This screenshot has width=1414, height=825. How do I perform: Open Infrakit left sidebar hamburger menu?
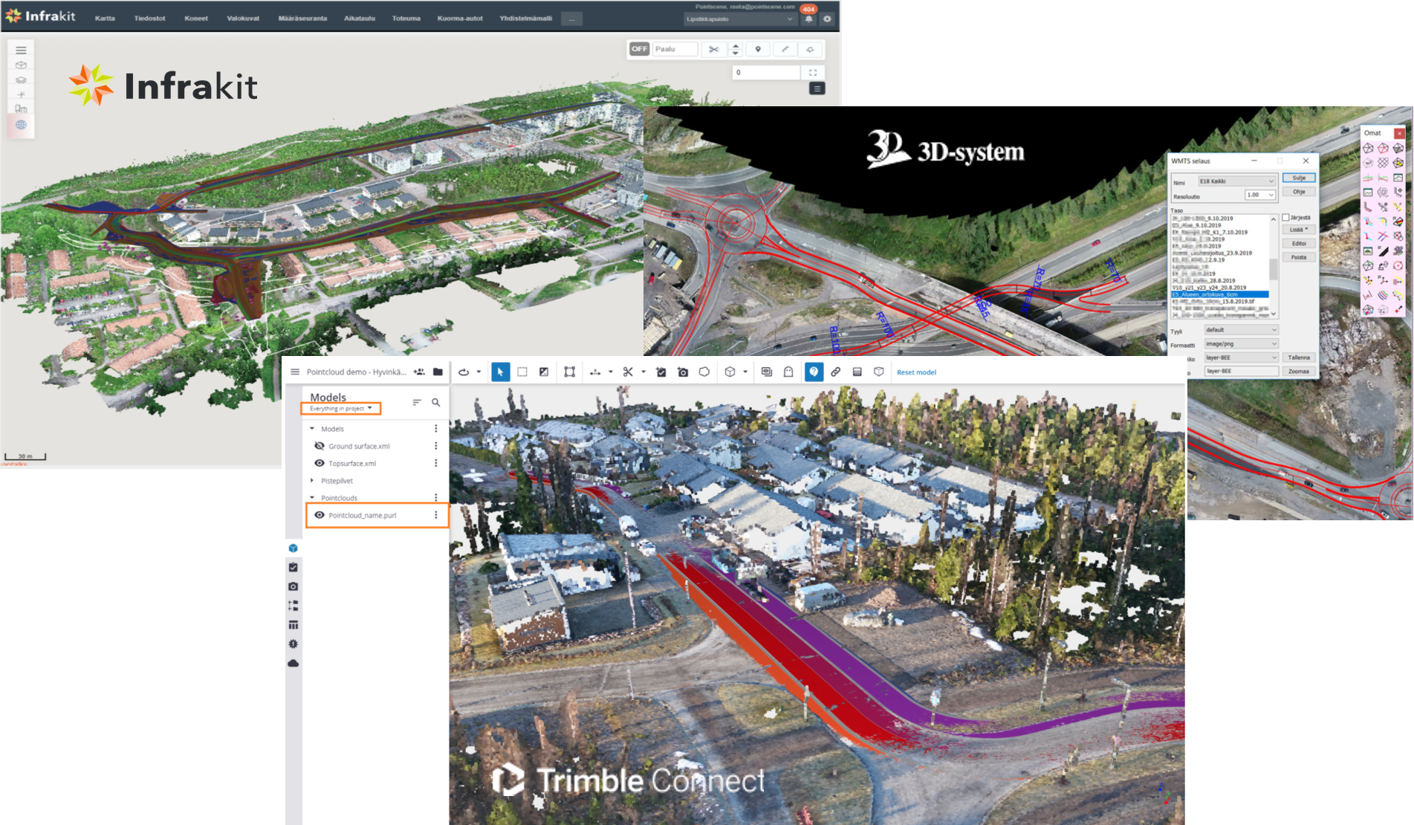21,51
